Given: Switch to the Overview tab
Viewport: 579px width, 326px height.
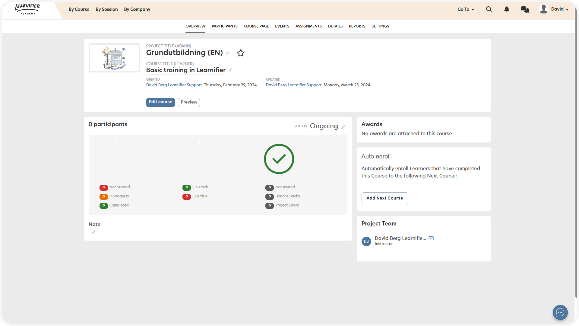Looking at the screenshot, I should pos(195,26).
